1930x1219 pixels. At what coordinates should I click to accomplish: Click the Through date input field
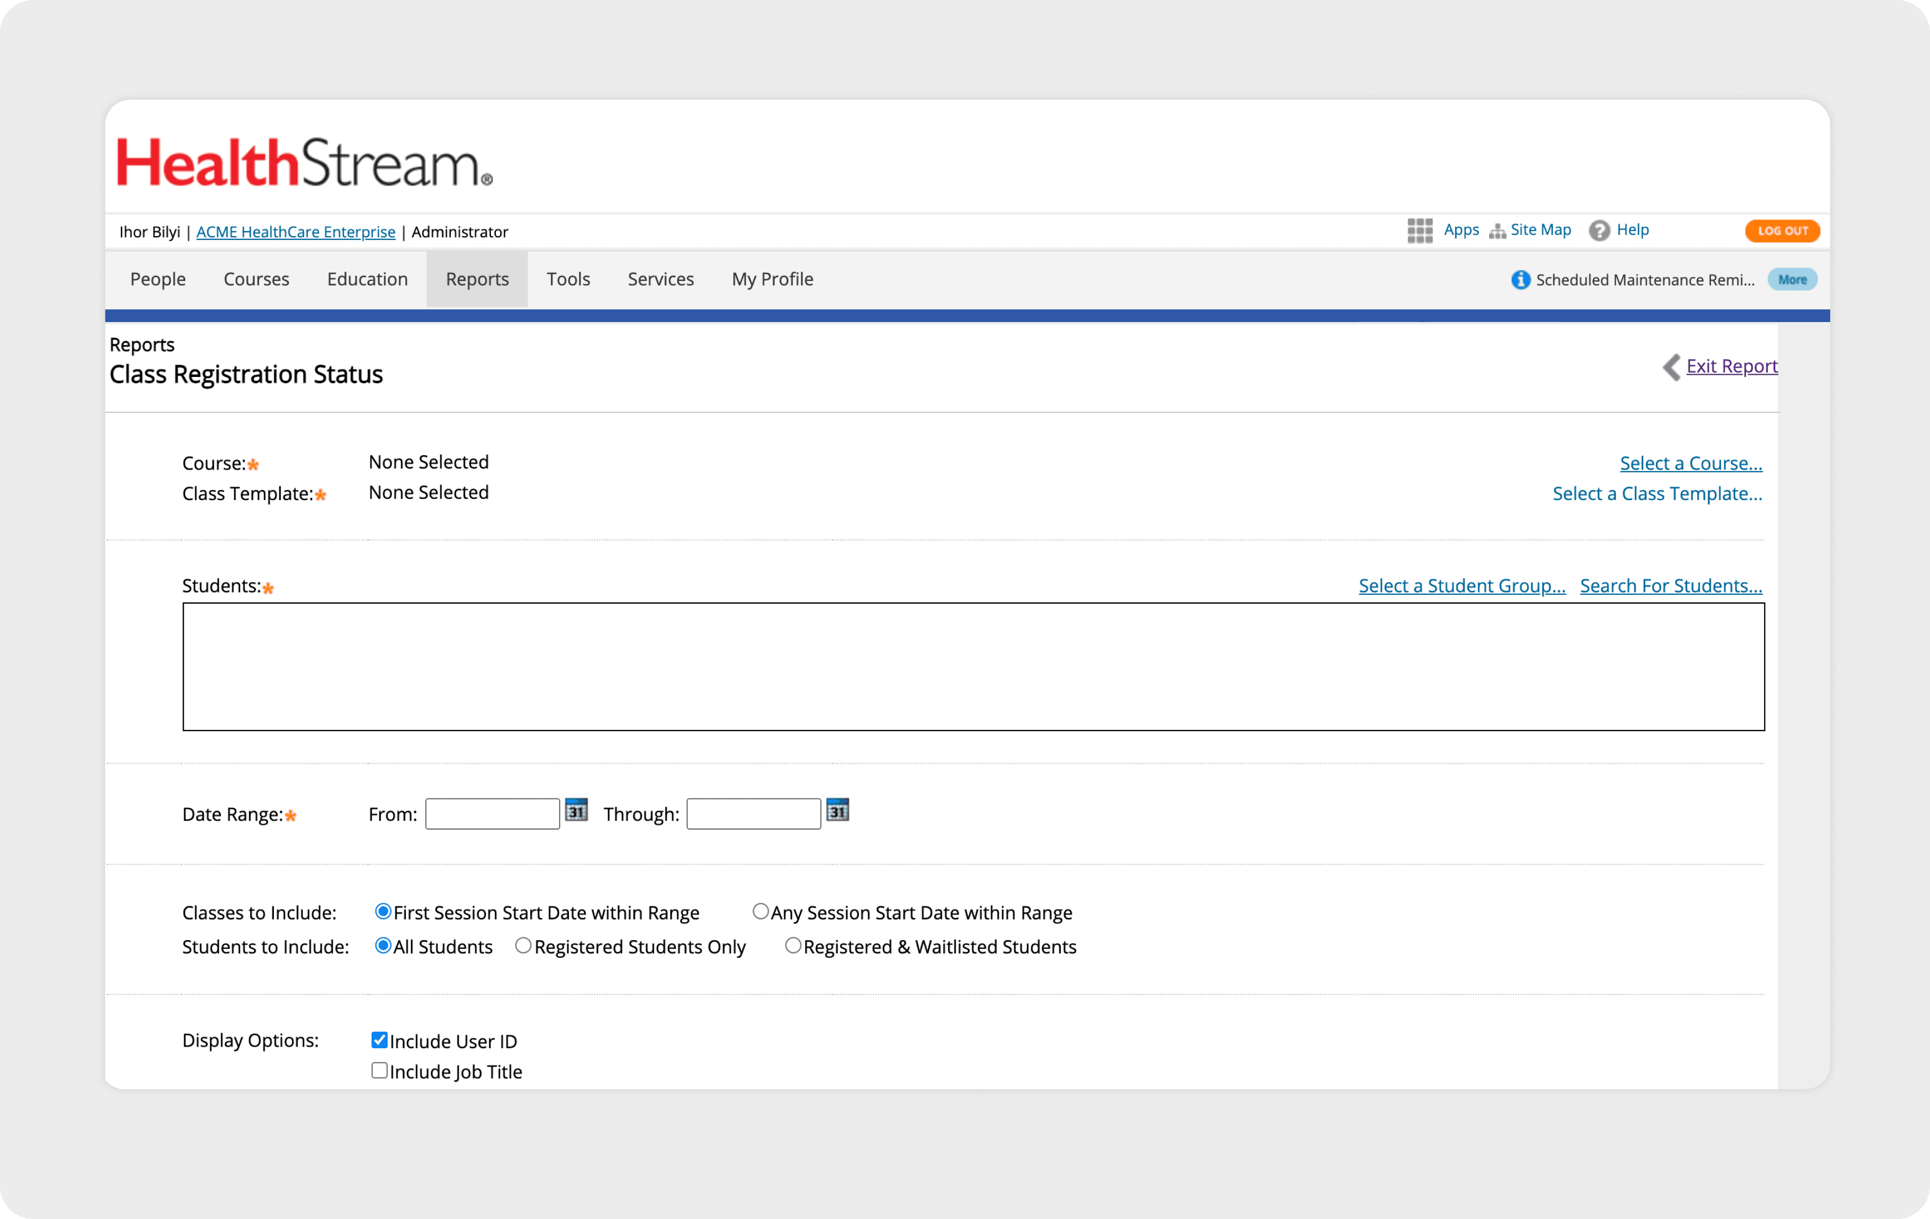[753, 814]
